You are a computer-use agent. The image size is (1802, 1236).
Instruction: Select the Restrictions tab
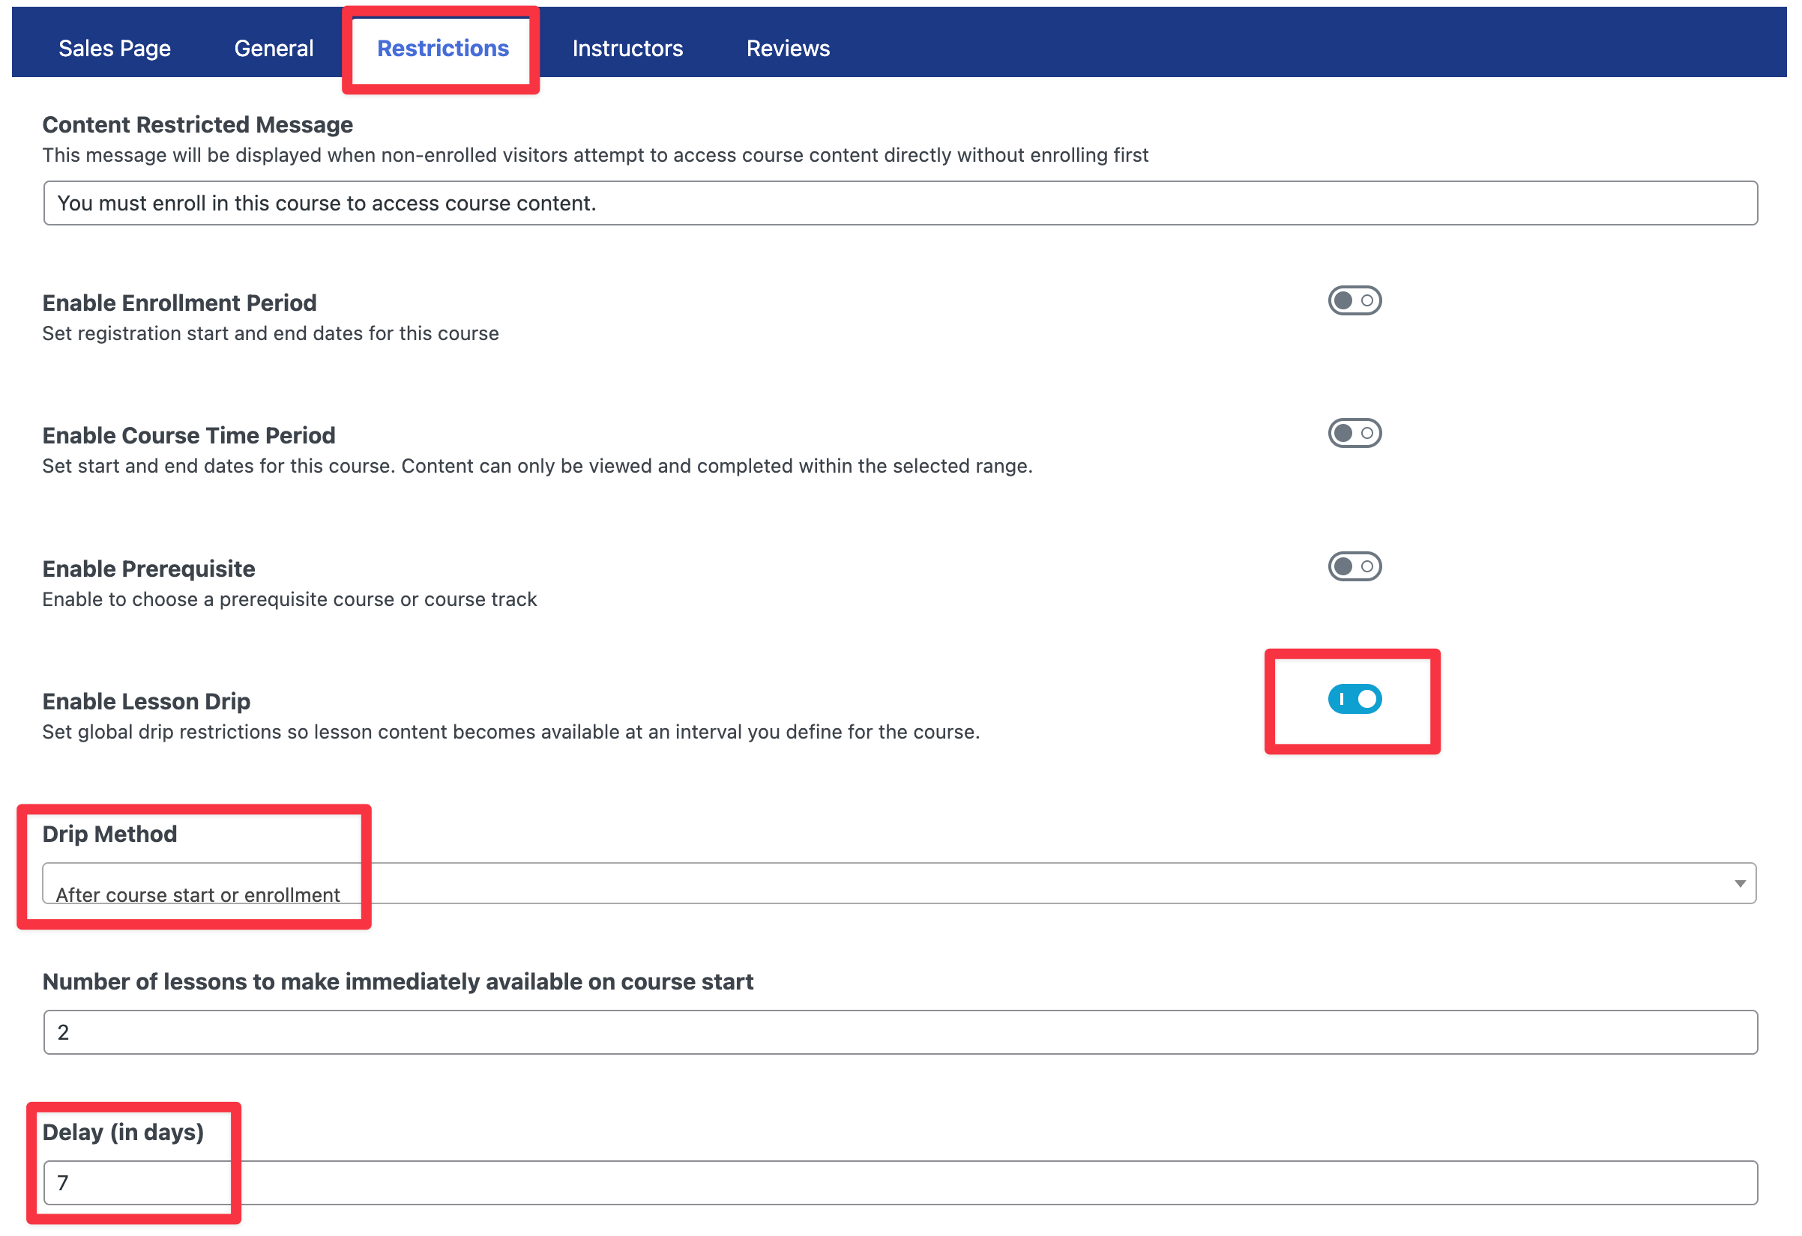(443, 48)
